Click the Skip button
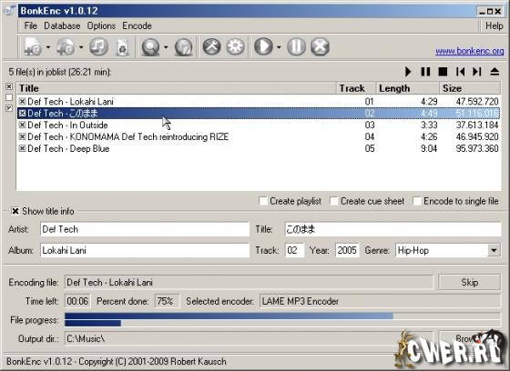This screenshot has width=510, height=371. coord(469,282)
